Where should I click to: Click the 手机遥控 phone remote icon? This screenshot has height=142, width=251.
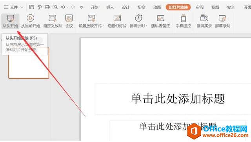coord(184,18)
